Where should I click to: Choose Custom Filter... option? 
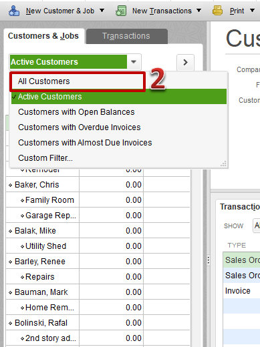pyautogui.click(x=119, y=158)
